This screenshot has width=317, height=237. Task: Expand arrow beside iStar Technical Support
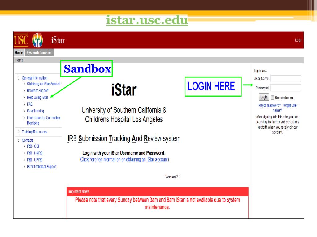pos(24,167)
